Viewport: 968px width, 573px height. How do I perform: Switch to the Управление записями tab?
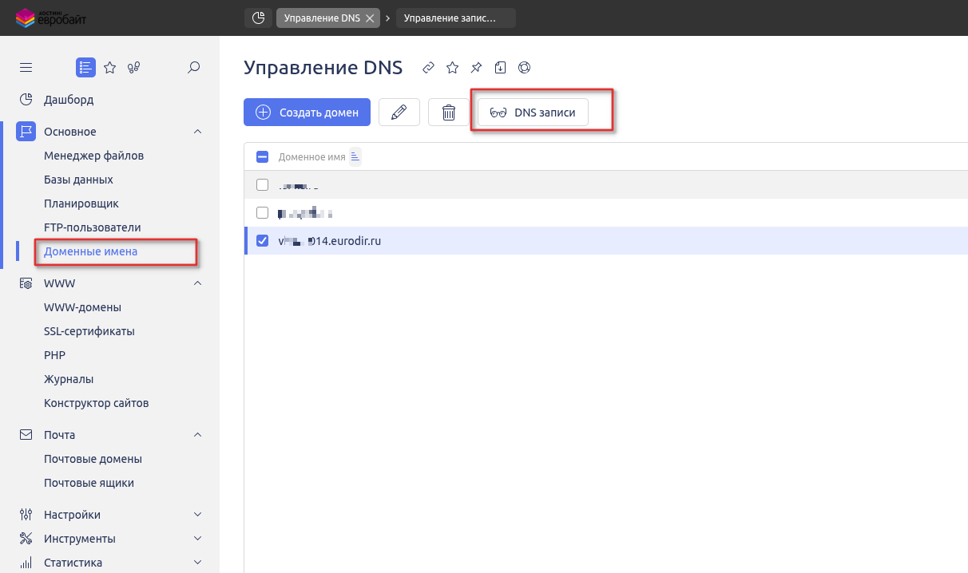[455, 18]
